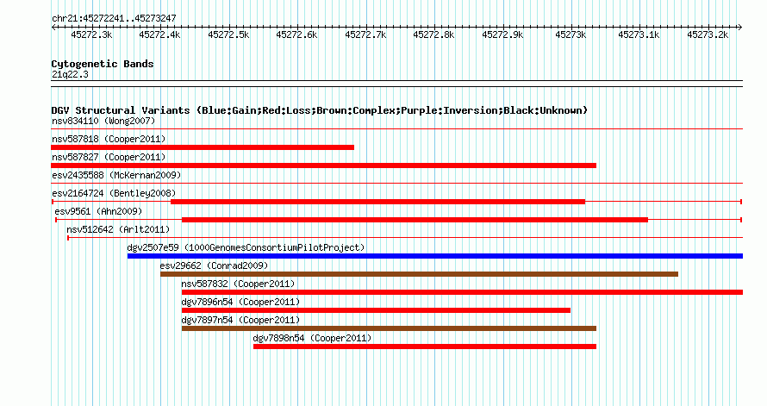Click the ruler's left arrowhead
Viewport: 767px width, 406px height.
53,27
